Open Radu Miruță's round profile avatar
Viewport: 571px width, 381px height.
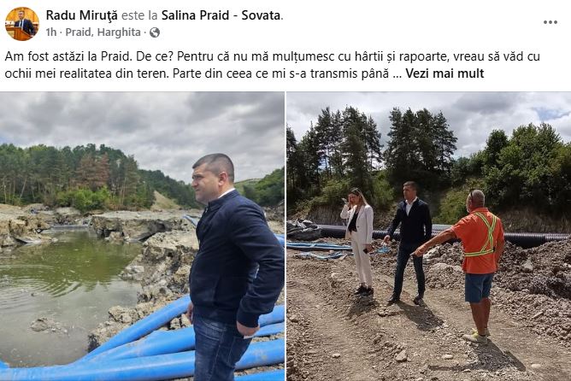click(x=22, y=24)
